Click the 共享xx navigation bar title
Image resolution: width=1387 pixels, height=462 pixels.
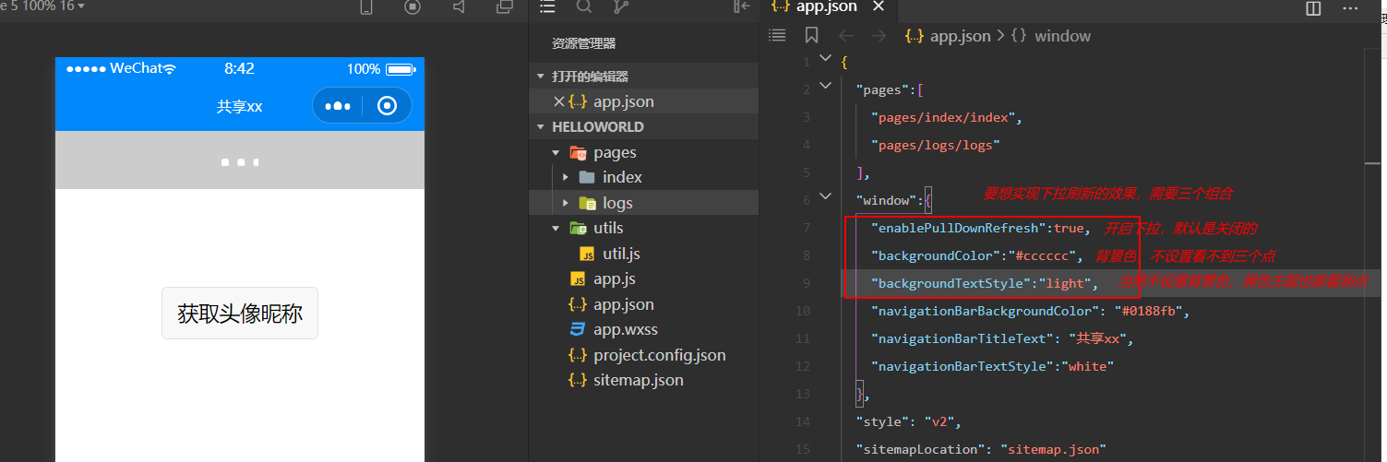click(240, 107)
